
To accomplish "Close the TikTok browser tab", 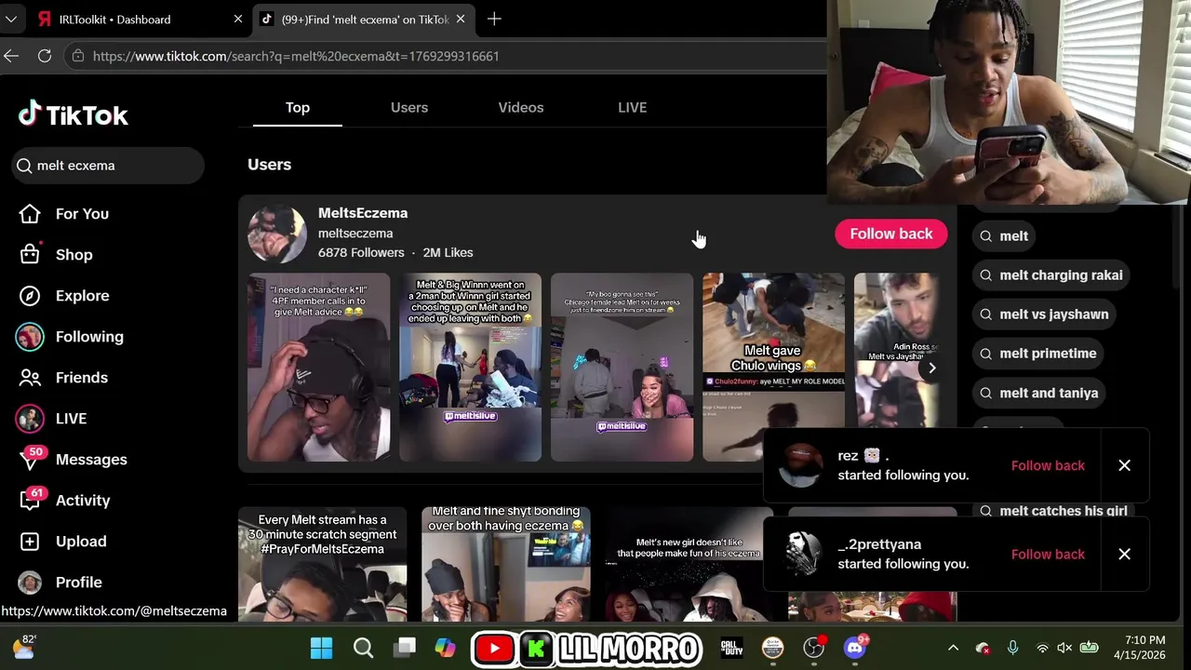I will pyautogui.click(x=461, y=19).
